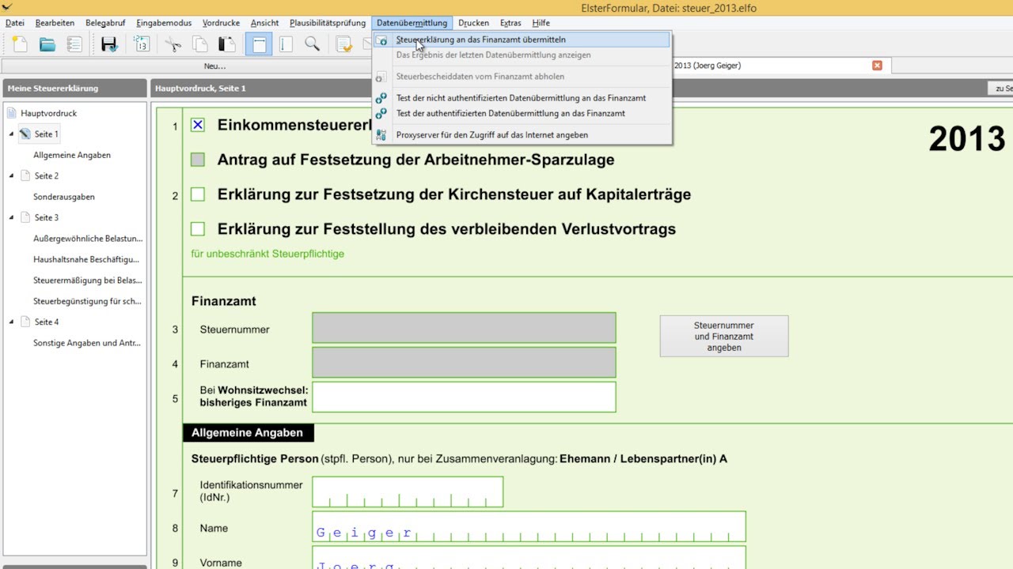Collapse the Seite 3 tree node arrow

click(12, 218)
